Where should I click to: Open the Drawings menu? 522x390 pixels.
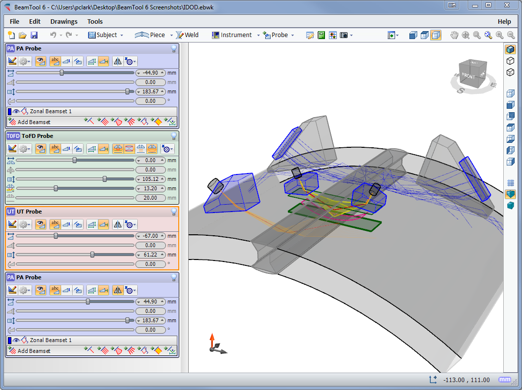coord(64,21)
